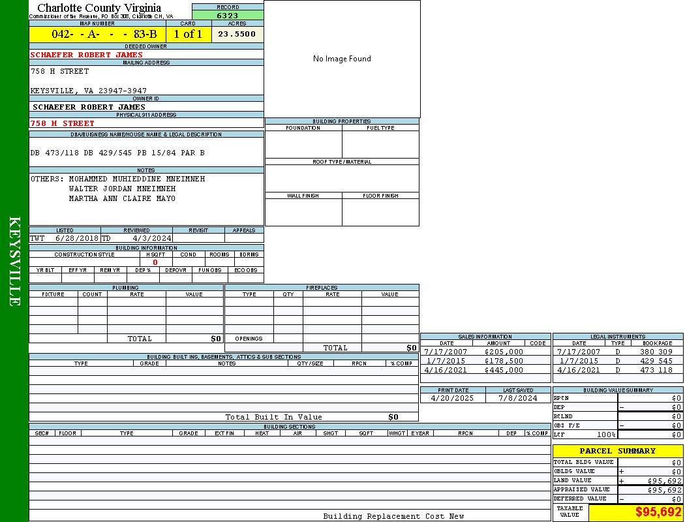Viewport: 685px width, 522px height.
Task: Select the $445,000 sale amount
Action: tap(504, 370)
